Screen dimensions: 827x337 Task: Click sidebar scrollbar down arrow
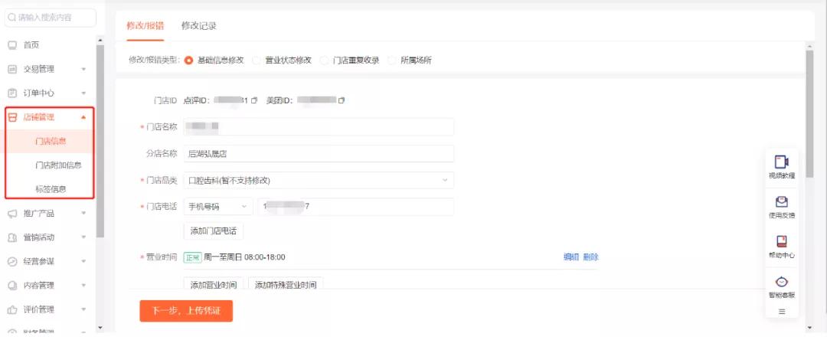tap(100, 328)
